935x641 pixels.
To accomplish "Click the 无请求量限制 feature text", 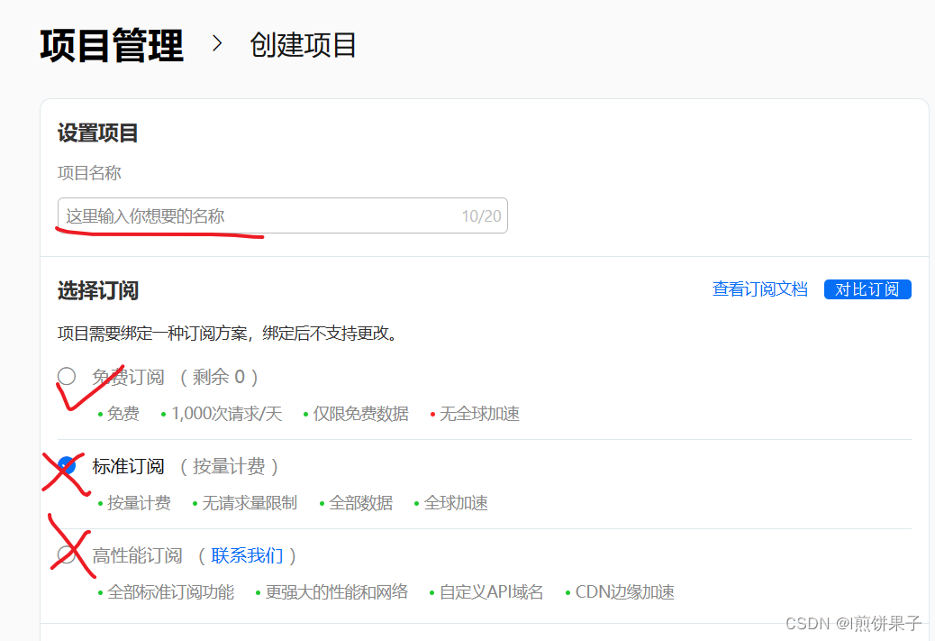I will coord(250,503).
